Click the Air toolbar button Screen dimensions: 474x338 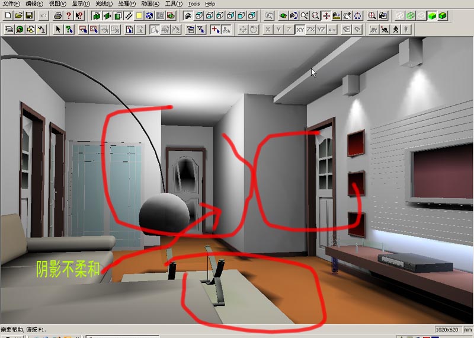coord(332,30)
